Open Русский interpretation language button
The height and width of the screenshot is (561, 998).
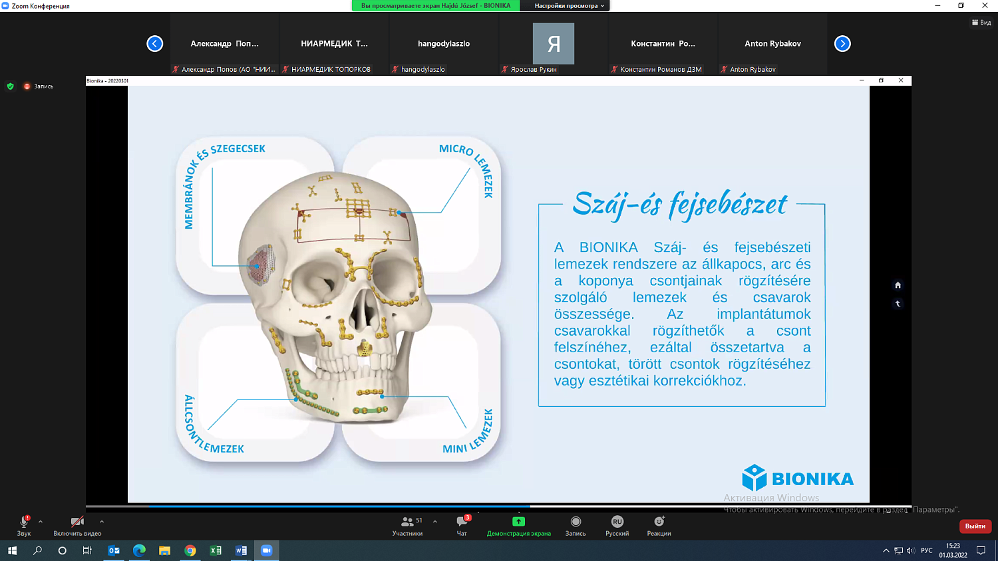[617, 525]
